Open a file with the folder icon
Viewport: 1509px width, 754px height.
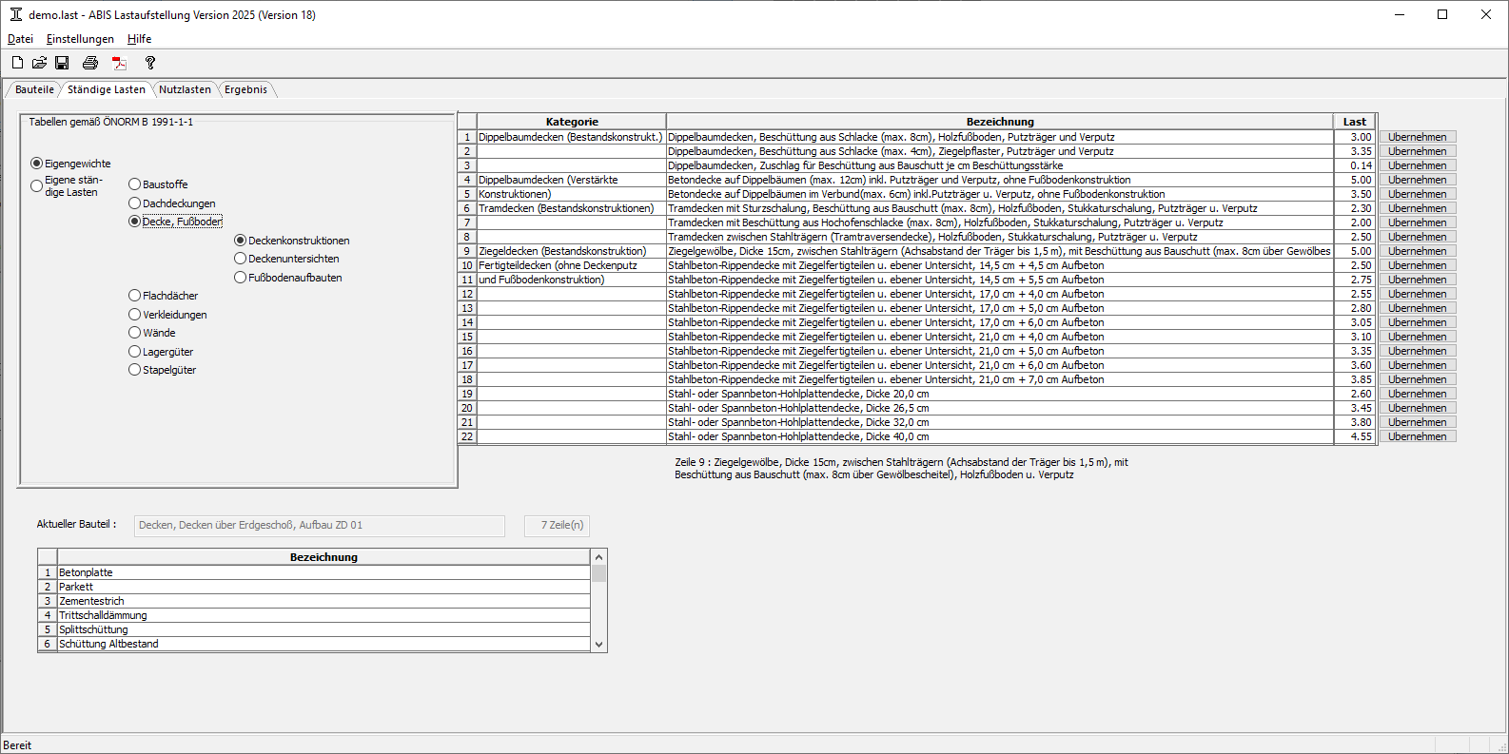tap(39, 63)
